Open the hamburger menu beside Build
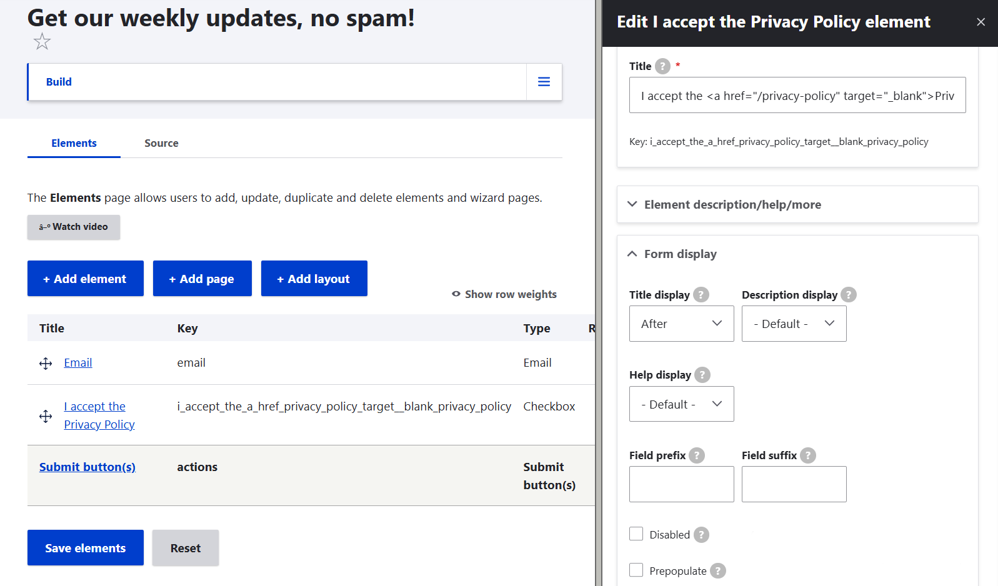 544,82
